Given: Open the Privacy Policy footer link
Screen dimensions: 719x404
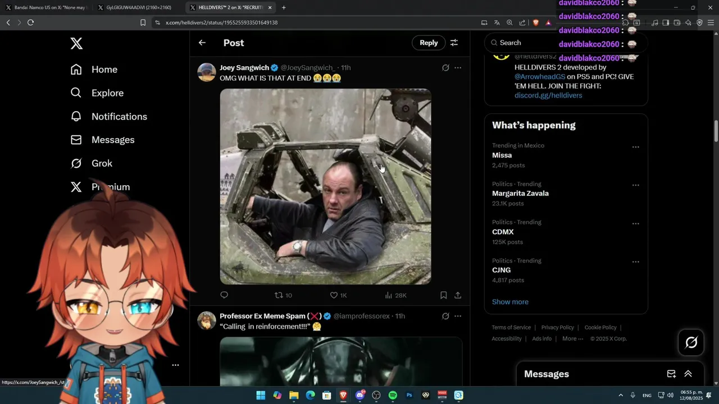Looking at the screenshot, I should (x=557, y=328).
